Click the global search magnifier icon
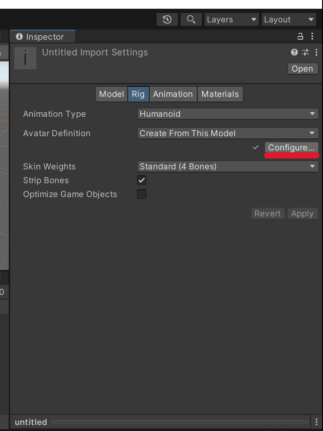The height and width of the screenshot is (431, 323). pos(190,19)
